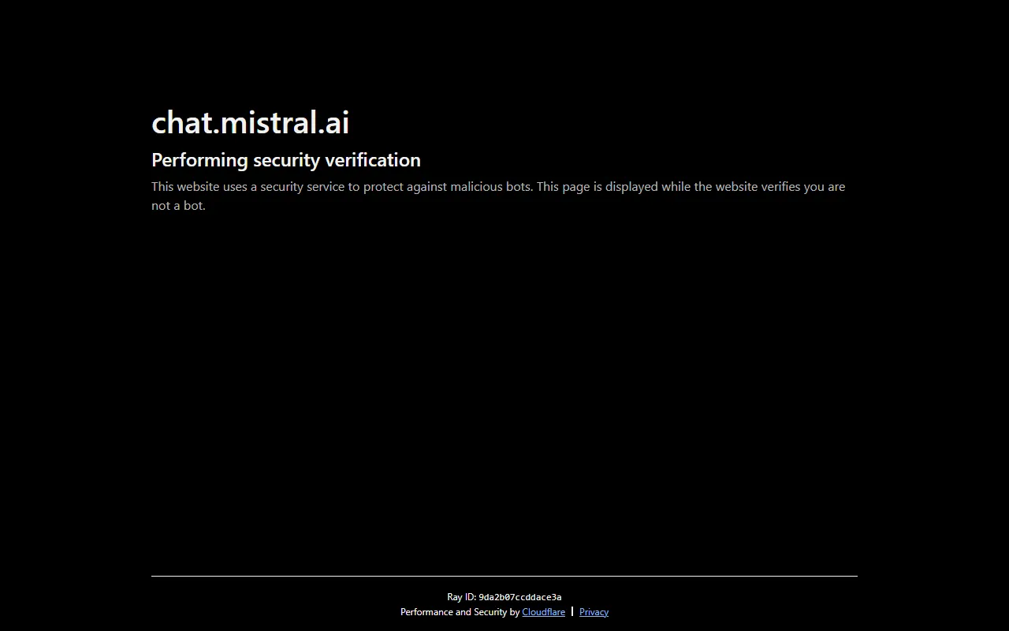This screenshot has height=631, width=1009.
Task: Click the word 'protect' in the description
Action: [383, 187]
